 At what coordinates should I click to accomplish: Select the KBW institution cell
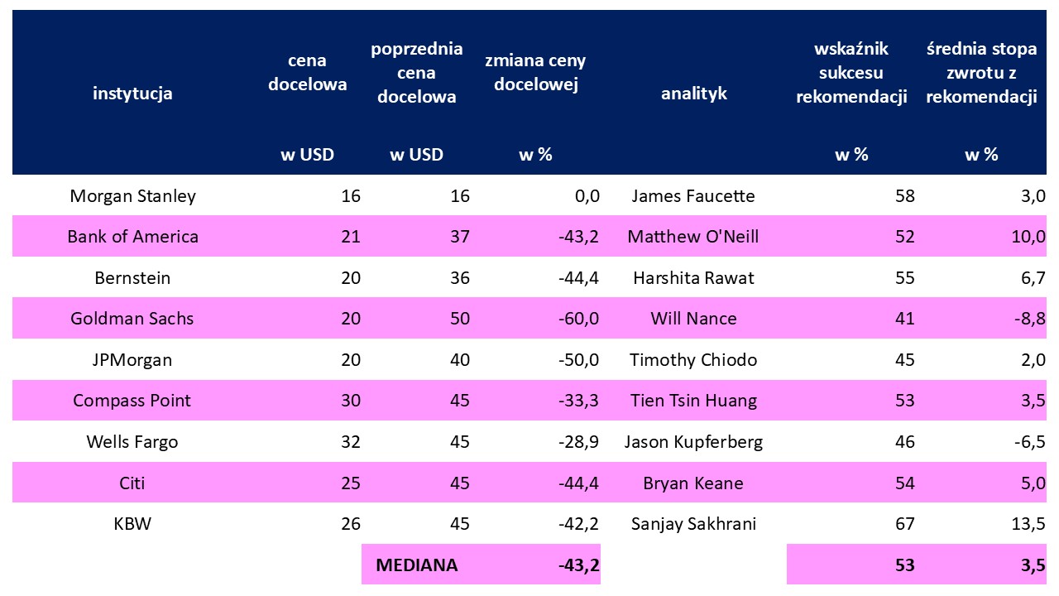coord(132,524)
